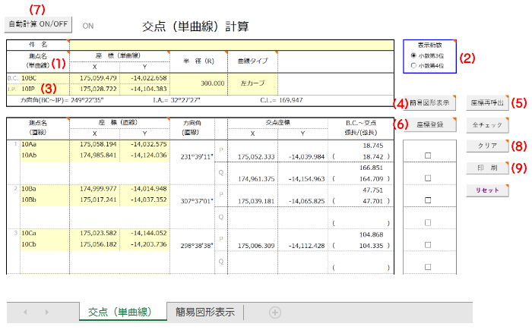Toggle the 自動計算 ON/OFF button
This screenshot has height=333, width=532.
click(x=39, y=24)
